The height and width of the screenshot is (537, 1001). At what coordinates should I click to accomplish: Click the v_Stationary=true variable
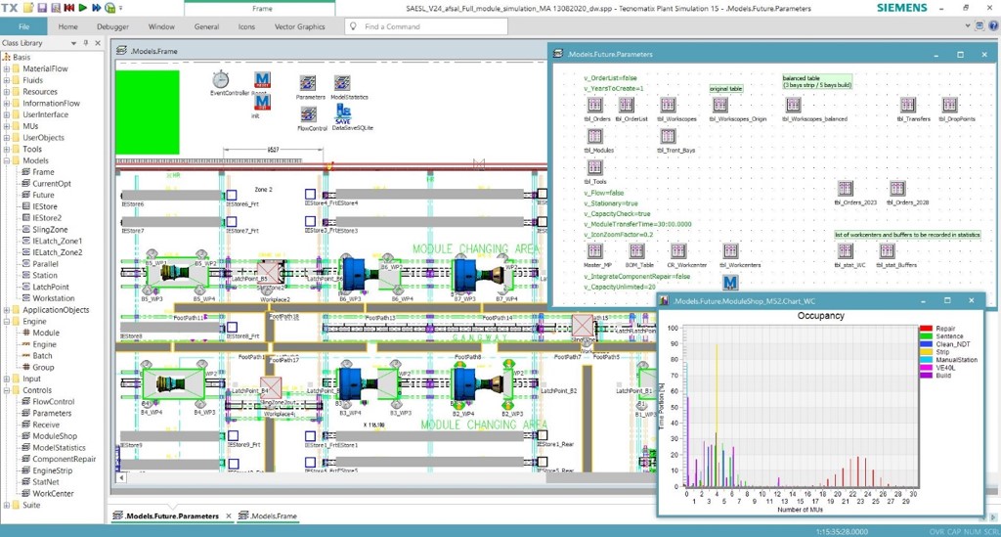pyautogui.click(x=611, y=203)
